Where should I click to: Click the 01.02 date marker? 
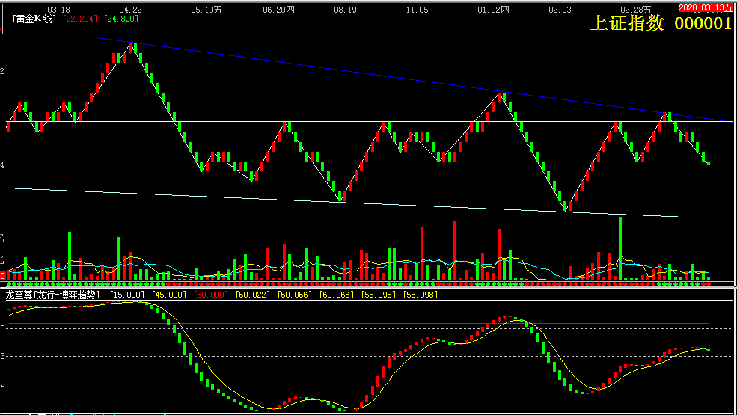click(494, 10)
